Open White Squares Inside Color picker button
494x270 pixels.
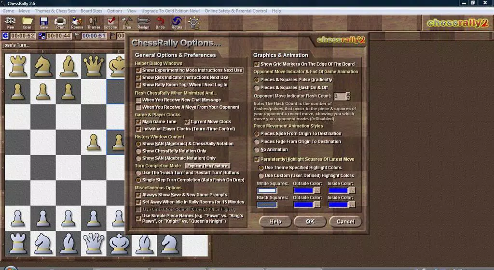point(352,190)
